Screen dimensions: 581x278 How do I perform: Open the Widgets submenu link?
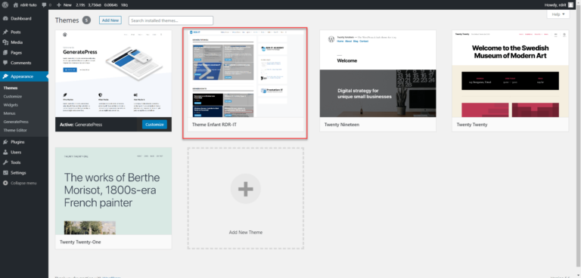[11, 105]
